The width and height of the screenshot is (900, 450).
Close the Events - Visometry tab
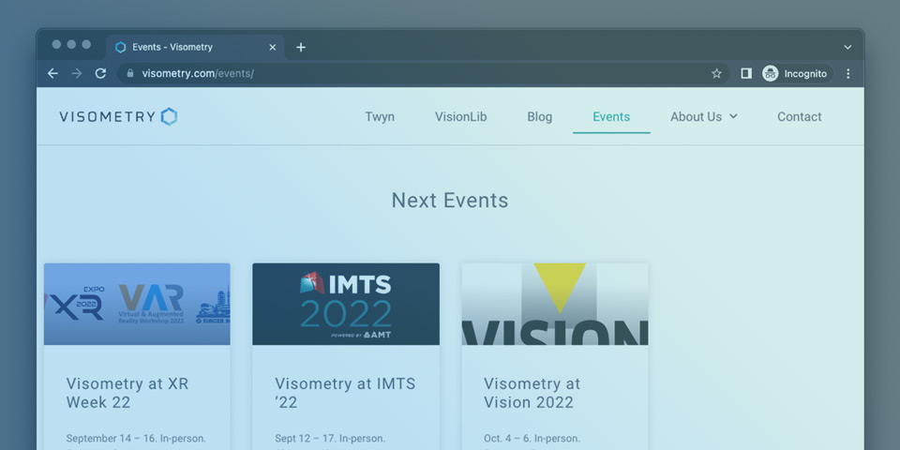tap(273, 47)
